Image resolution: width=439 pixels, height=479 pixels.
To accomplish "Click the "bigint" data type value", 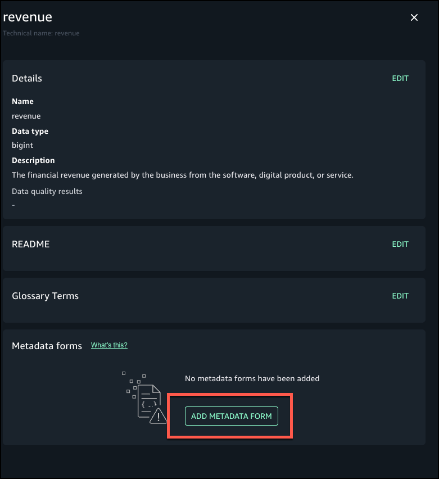I will pos(22,145).
